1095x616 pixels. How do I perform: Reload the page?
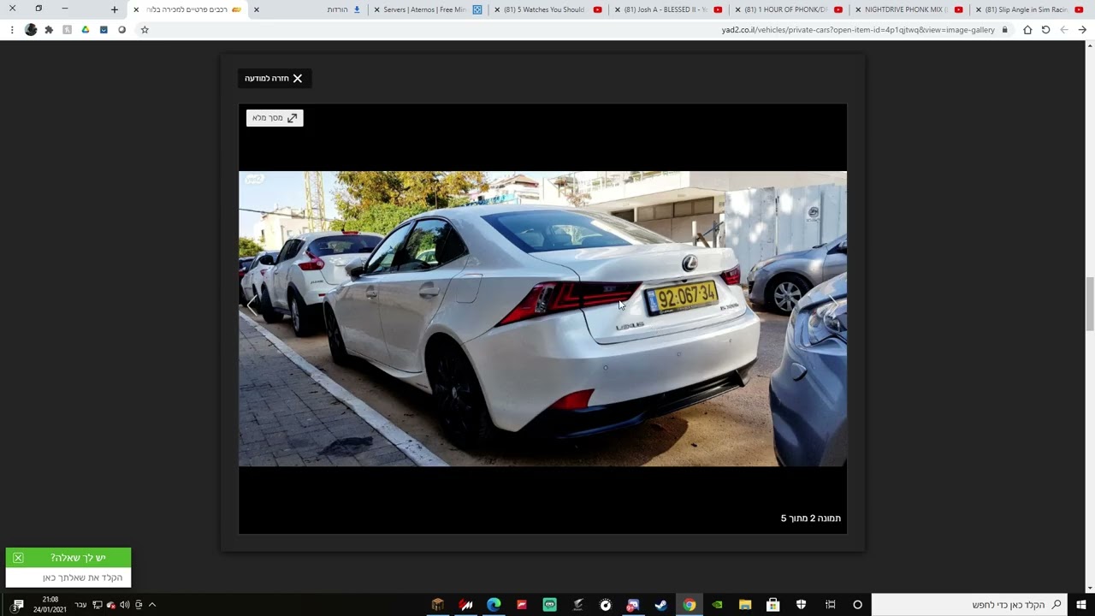[x=1045, y=30]
